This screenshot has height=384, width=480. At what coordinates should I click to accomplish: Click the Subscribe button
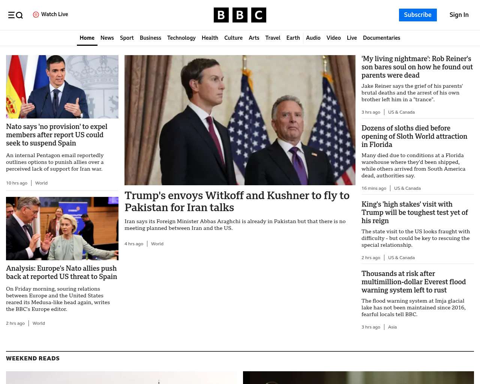point(418,15)
